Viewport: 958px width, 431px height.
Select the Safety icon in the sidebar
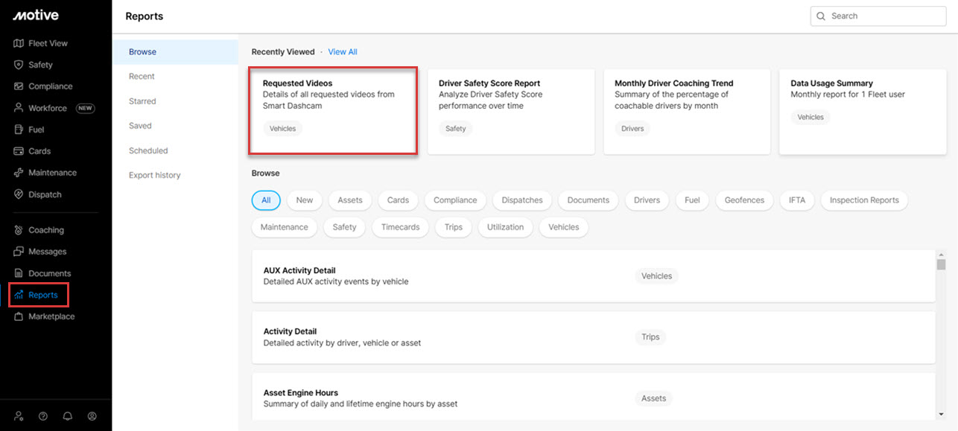[x=40, y=65]
